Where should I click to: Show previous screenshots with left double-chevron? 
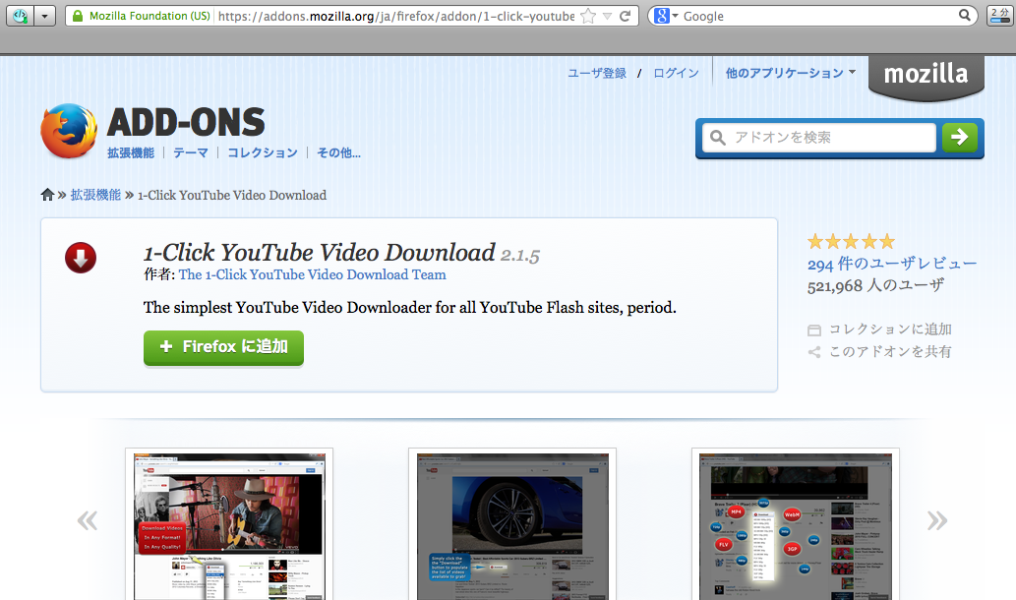[x=88, y=520]
